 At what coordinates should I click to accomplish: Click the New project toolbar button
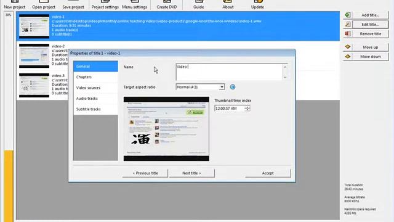click(14, 5)
